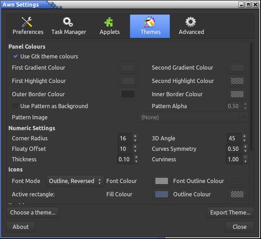Viewport: 261px width, 239px height.
Task: Pick the Fill Colour swatch
Action: (x=162, y=195)
